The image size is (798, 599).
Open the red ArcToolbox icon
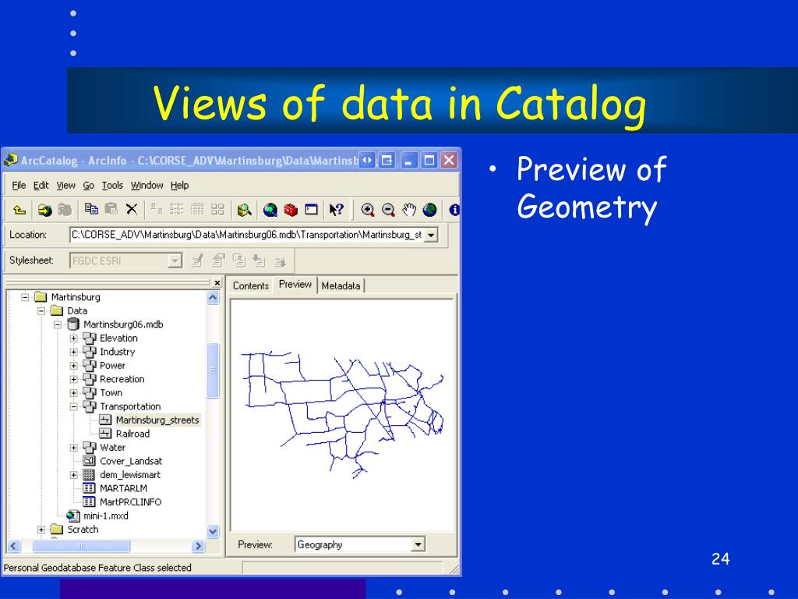[291, 209]
